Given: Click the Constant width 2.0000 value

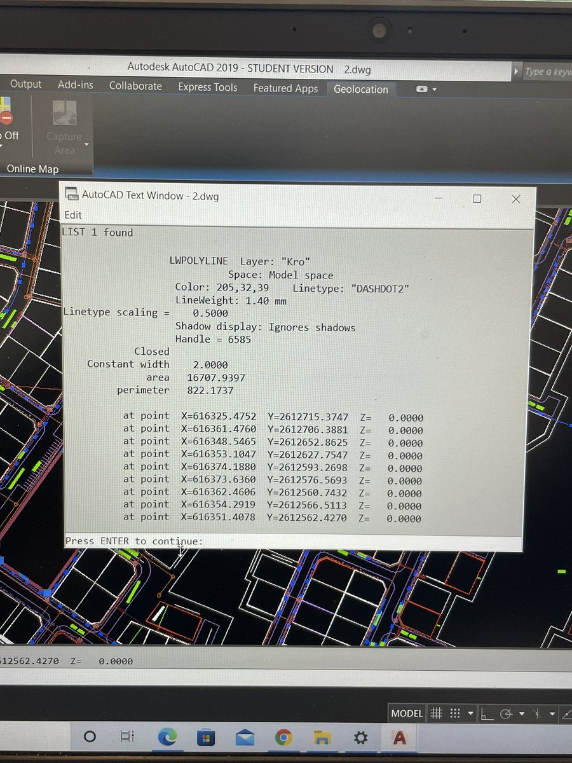Looking at the screenshot, I should 210,365.
